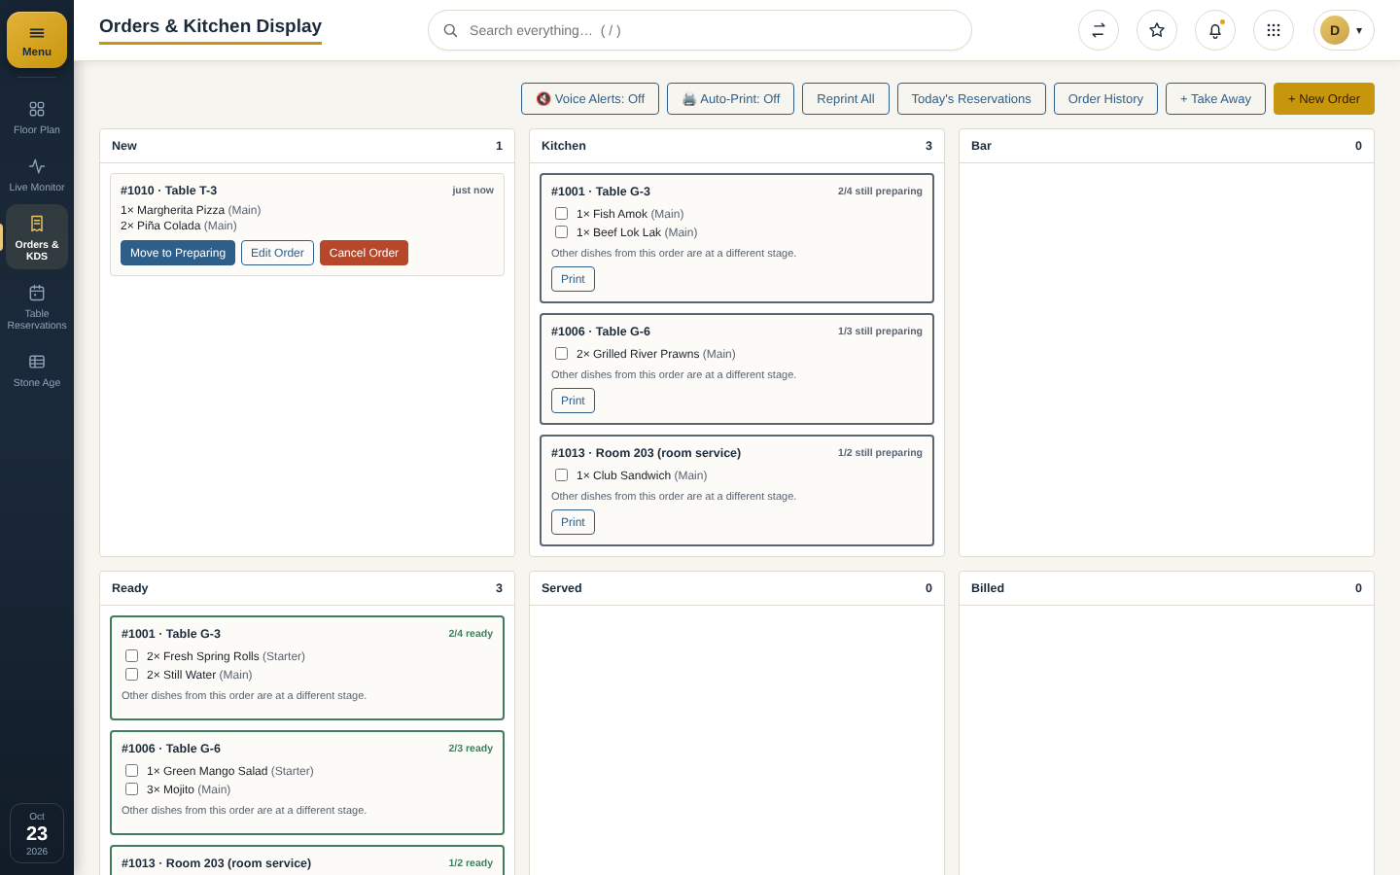Toggle Voice Alerts off button
1400x875 pixels.
click(590, 99)
